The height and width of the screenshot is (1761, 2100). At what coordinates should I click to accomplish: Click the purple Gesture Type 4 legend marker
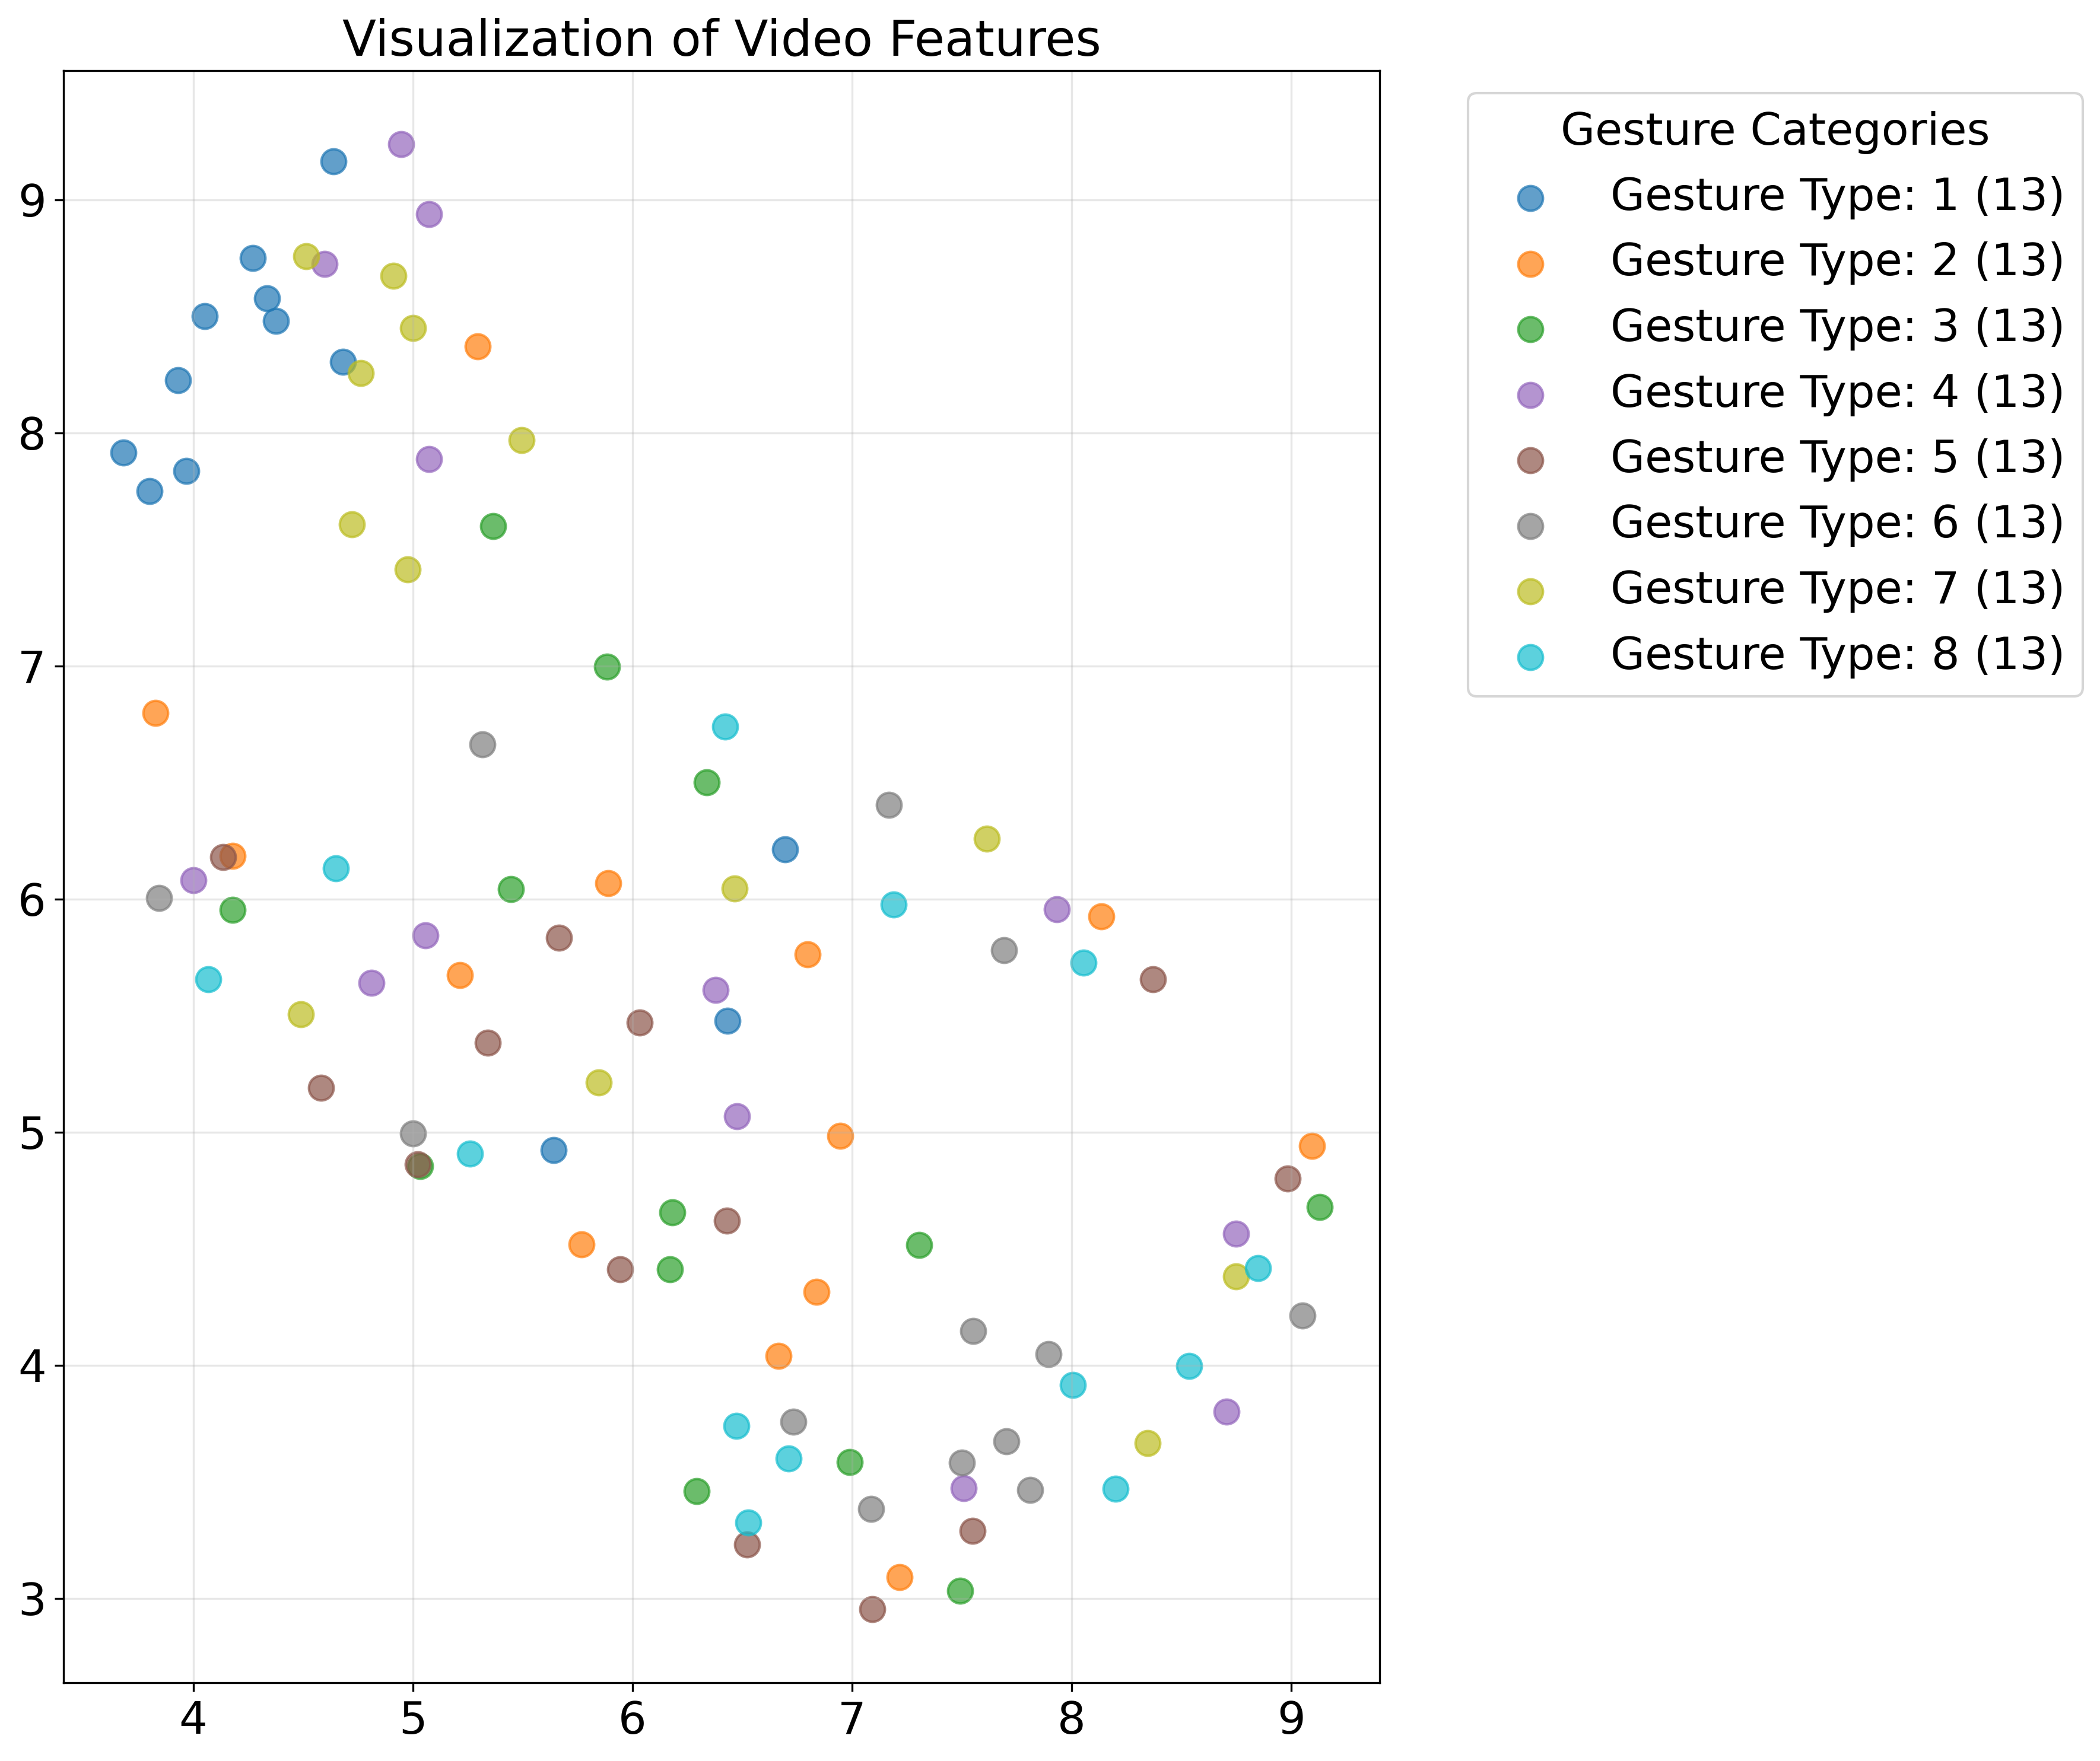[1530, 394]
